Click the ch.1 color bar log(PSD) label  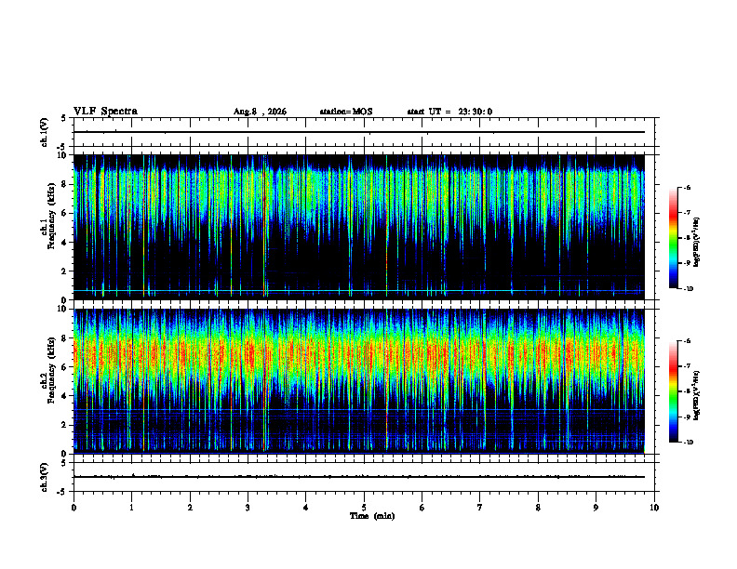coord(696,242)
